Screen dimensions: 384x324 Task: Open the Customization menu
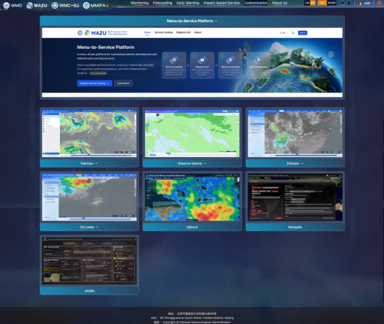click(256, 3)
